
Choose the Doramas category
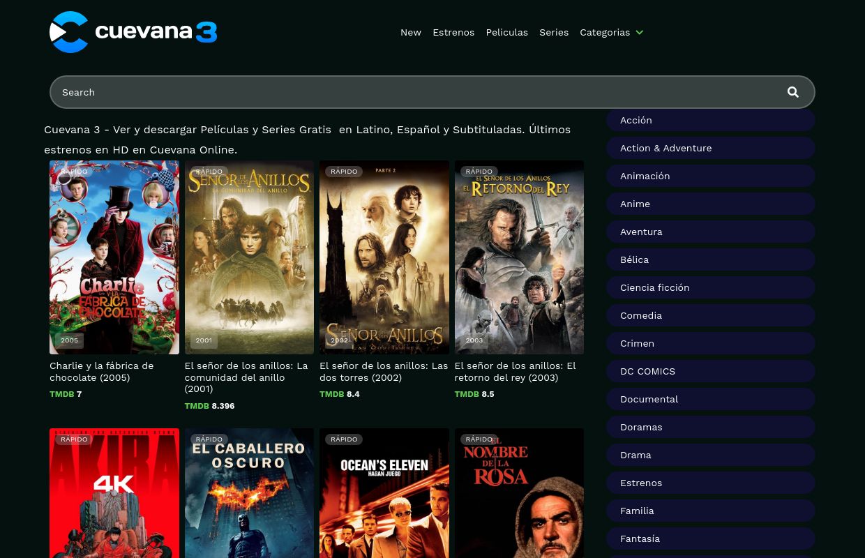click(x=711, y=427)
